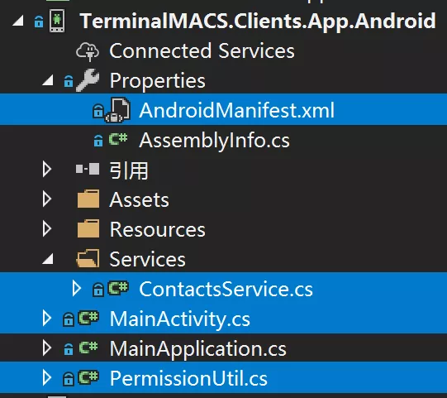This screenshot has height=398, width=447.
Task: Open Connected Services
Action: [x=202, y=50]
